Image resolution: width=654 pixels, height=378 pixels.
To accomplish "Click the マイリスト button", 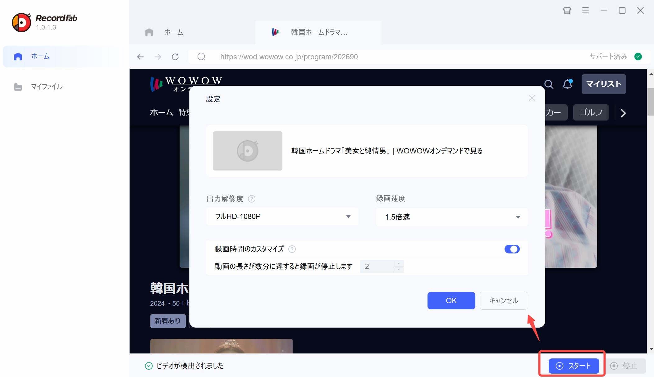I will click(604, 84).
